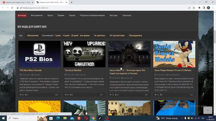This screenshot has width=216, height=121.
Task: Open the weather widget showing 18°C
Action: coord(167,118)
